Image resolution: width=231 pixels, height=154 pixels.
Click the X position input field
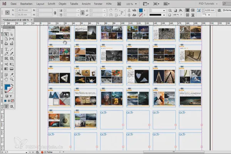pyautogui.click(x=24, y=10)
